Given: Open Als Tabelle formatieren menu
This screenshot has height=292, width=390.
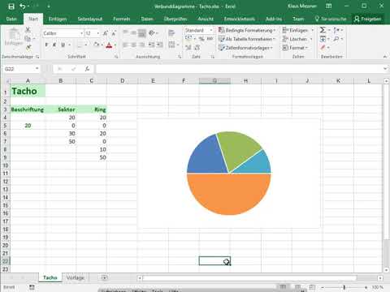Looking at the screenshot, I should [x=247, y=39].
